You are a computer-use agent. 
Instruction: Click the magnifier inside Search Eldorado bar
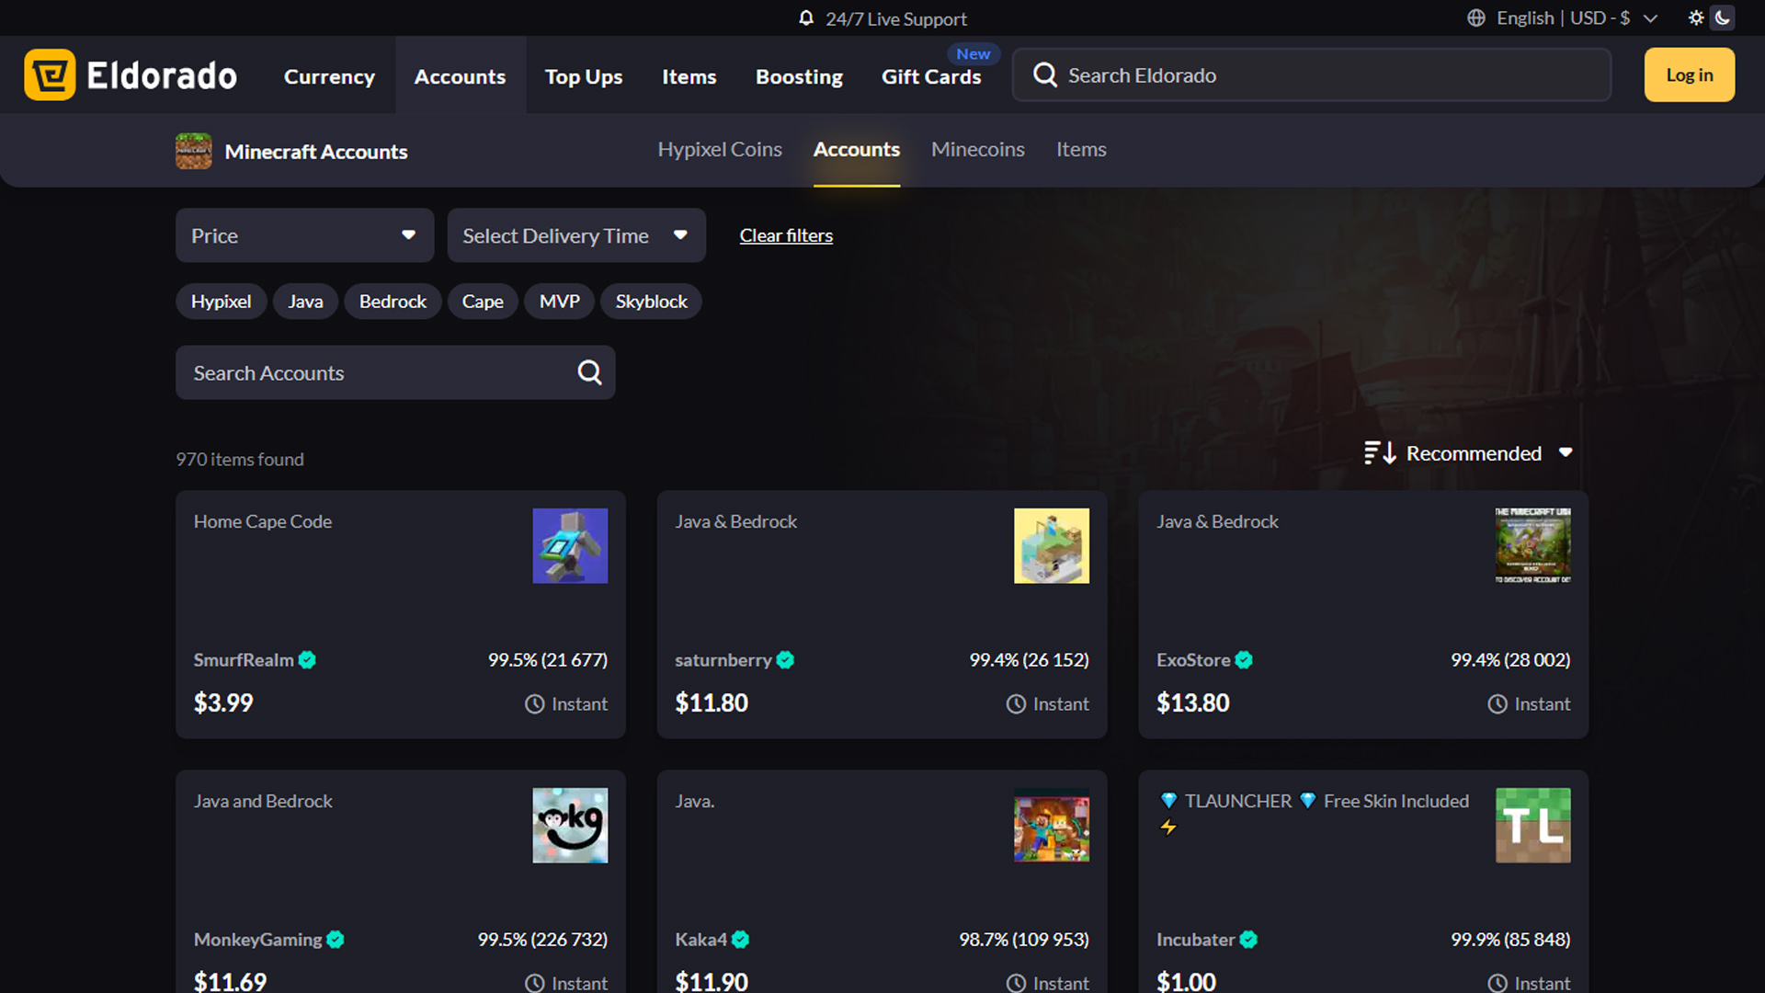[x=1044, y=74]
